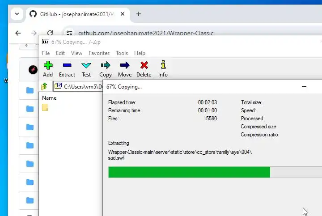Go back in Chrome browser
Screen dimensions: 322x216
[x=18, y=33]
